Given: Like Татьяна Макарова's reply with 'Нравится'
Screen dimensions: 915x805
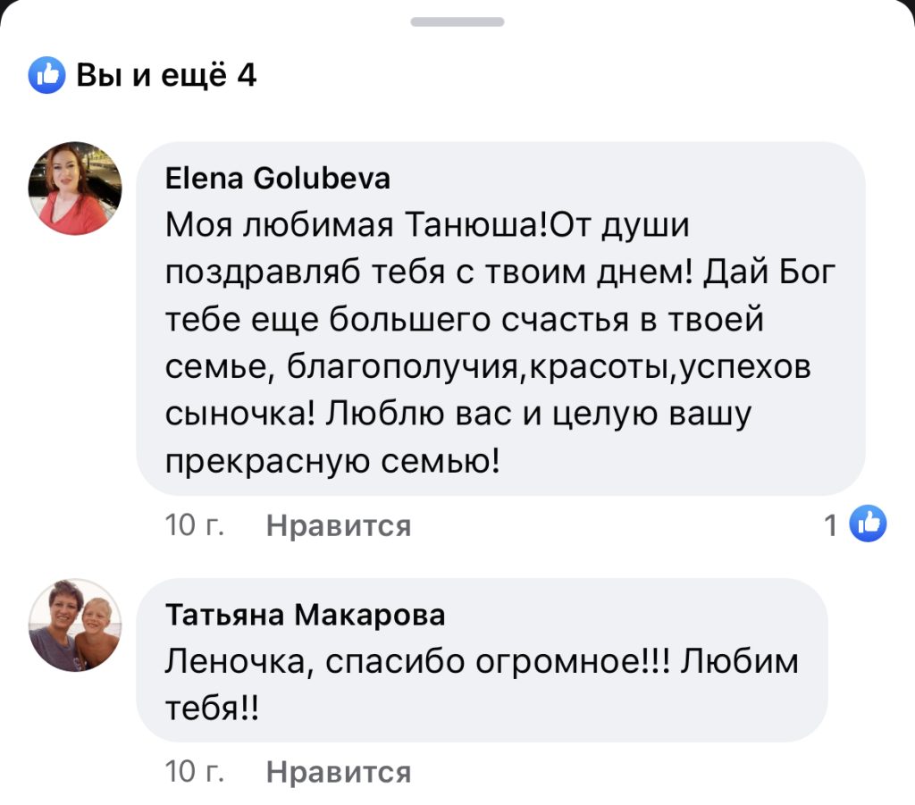Looking at the screenshot, I should pyautogui.click(x=339, y=770).
